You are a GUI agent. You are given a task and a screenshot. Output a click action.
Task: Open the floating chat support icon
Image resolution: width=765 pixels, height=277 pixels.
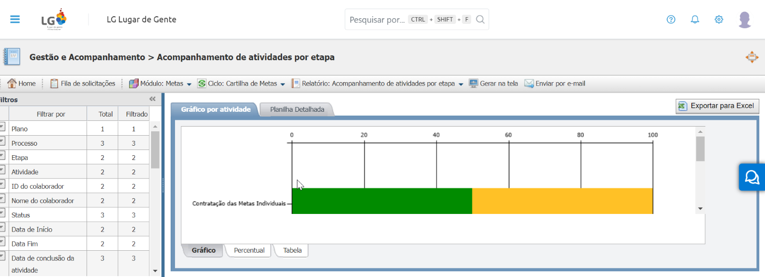(x=752, y=177)
